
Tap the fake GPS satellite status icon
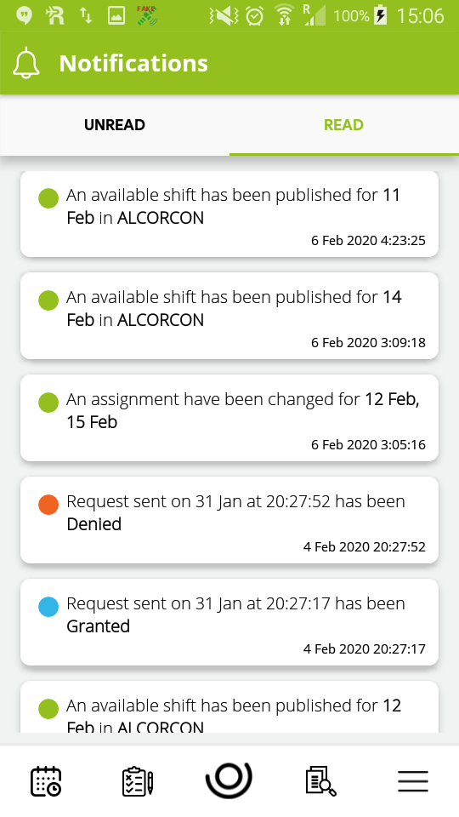(147, 15)
